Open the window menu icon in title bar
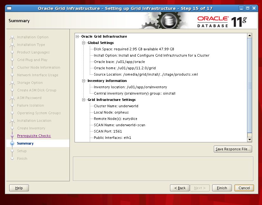The image size is (262, 205). coord(10,8)
